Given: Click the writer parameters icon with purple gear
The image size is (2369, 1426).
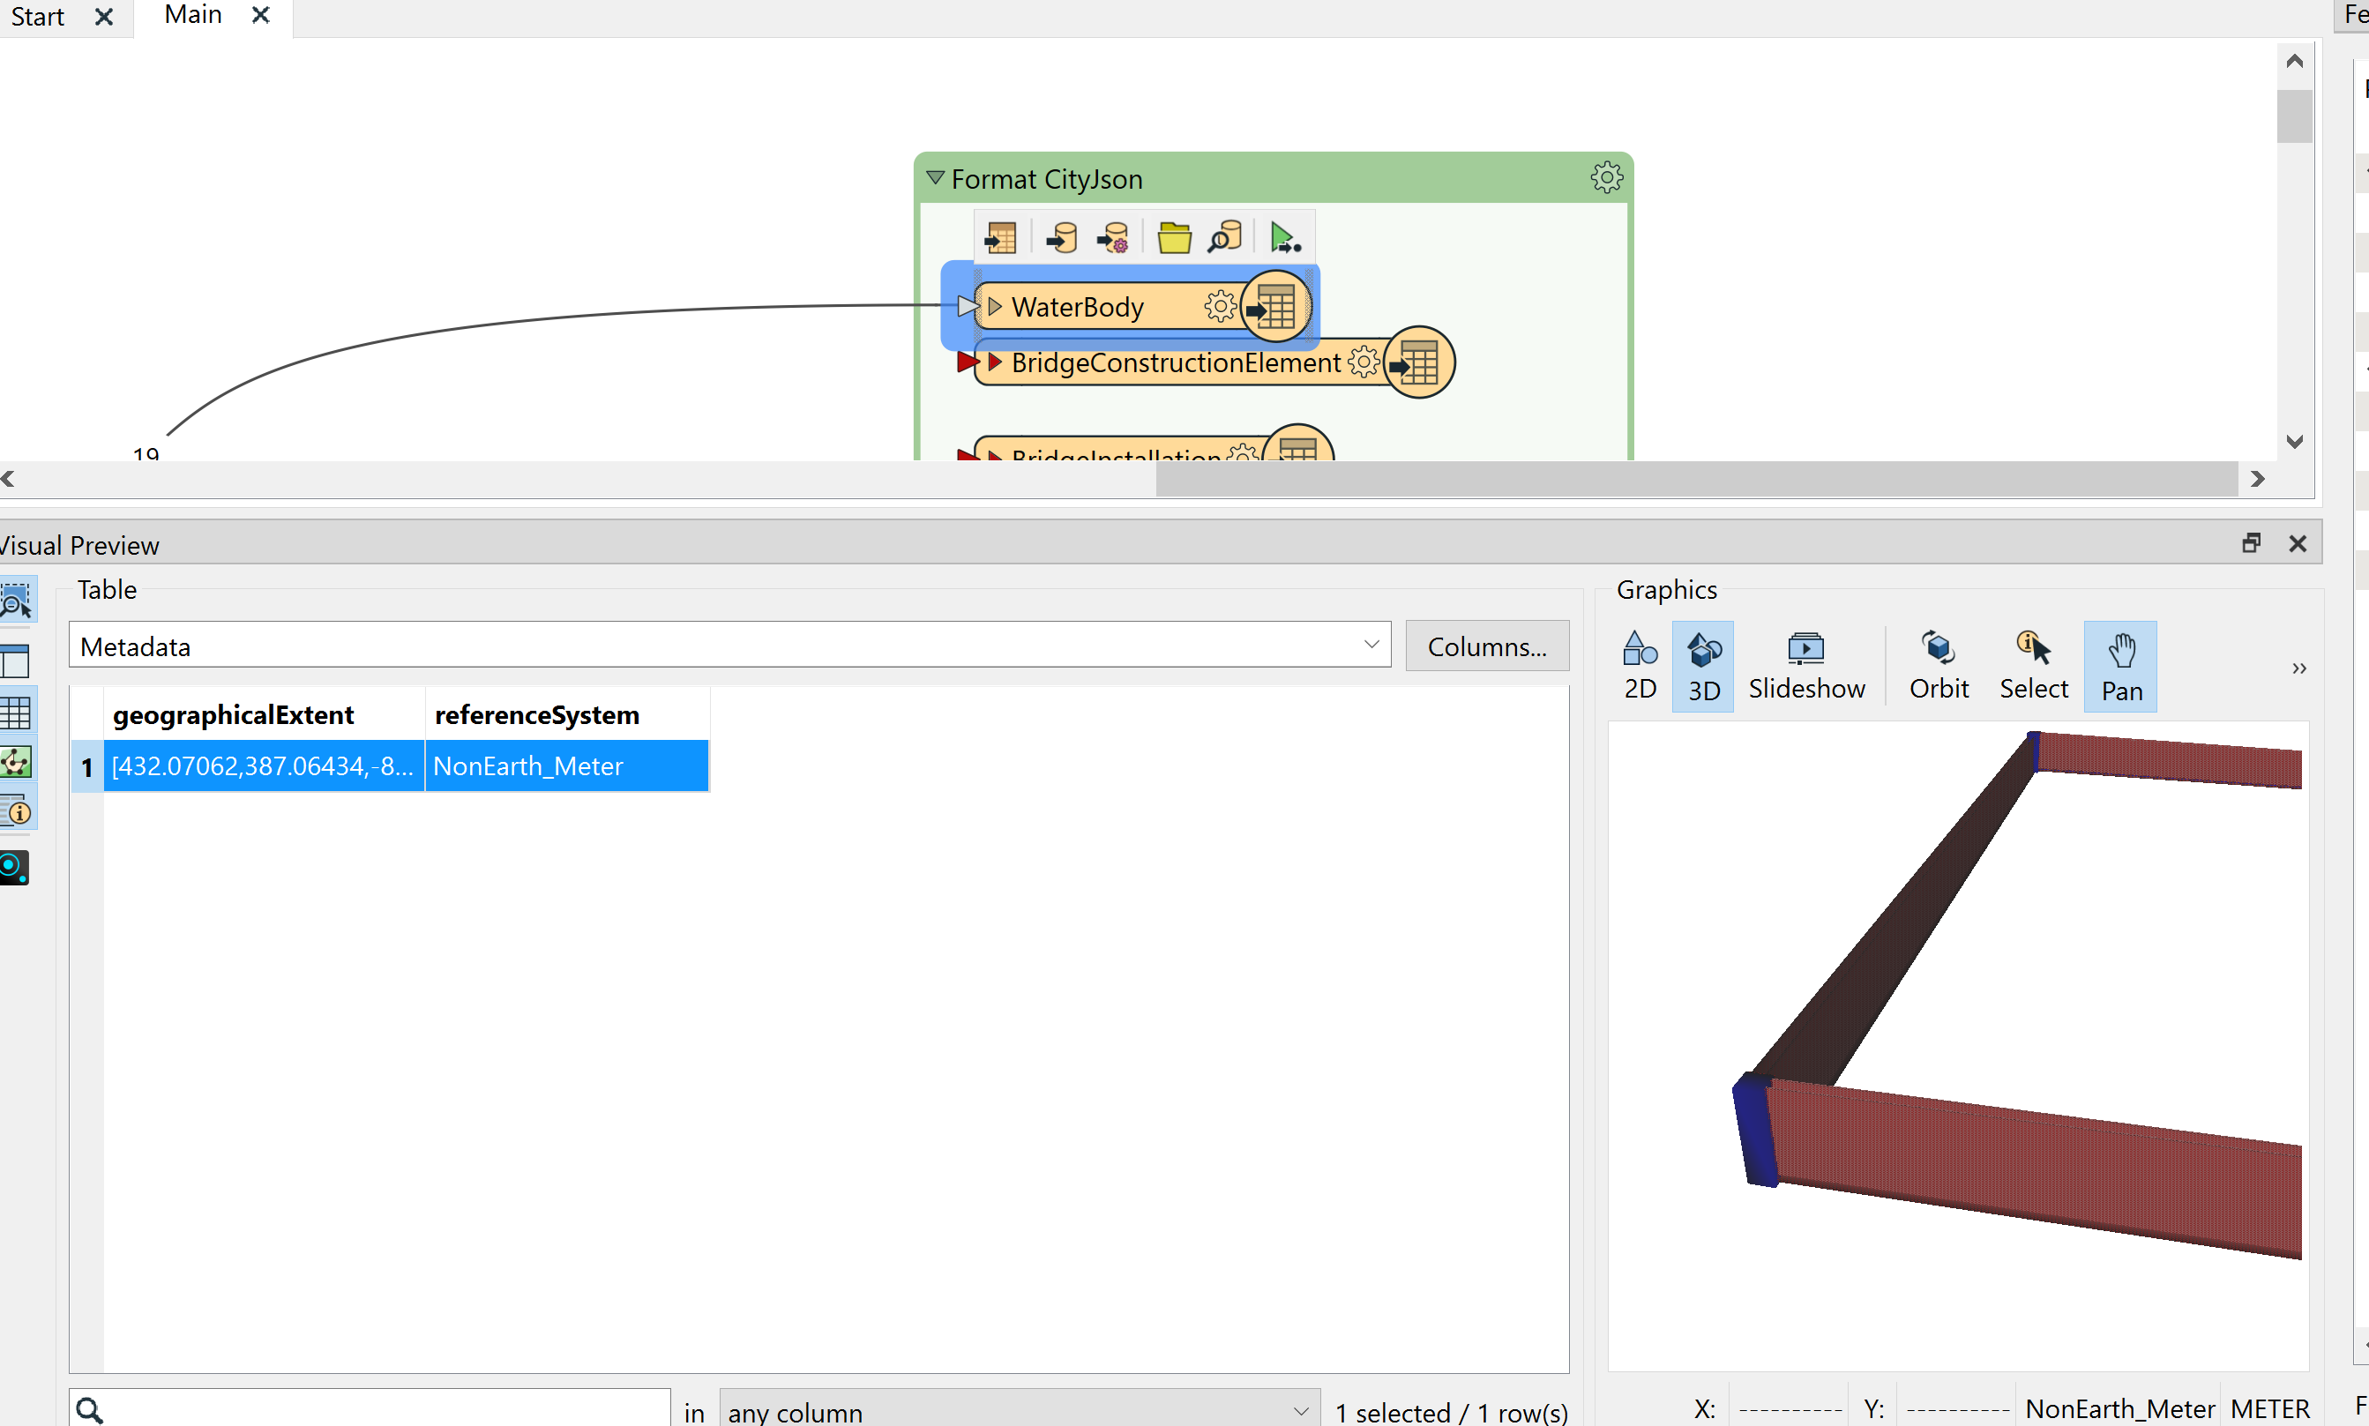Looking at the screenshot, I should coord(1114,237).
